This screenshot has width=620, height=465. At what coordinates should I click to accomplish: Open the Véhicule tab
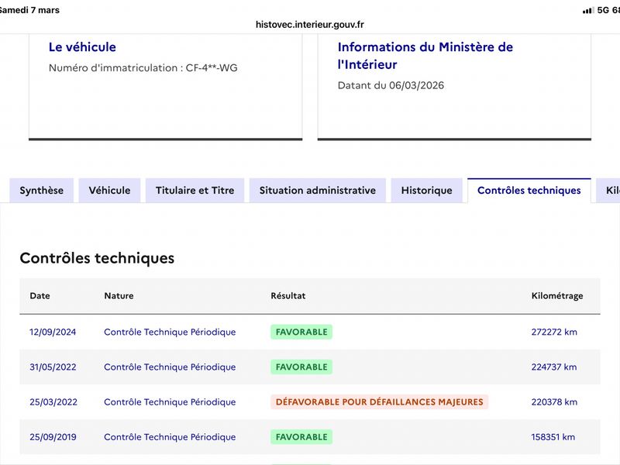[x=109, y=191]
